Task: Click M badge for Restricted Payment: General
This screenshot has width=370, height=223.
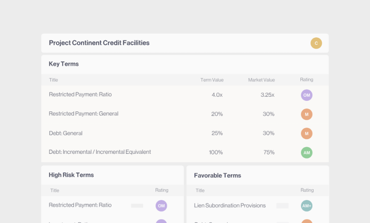Action: click(306, 114)
